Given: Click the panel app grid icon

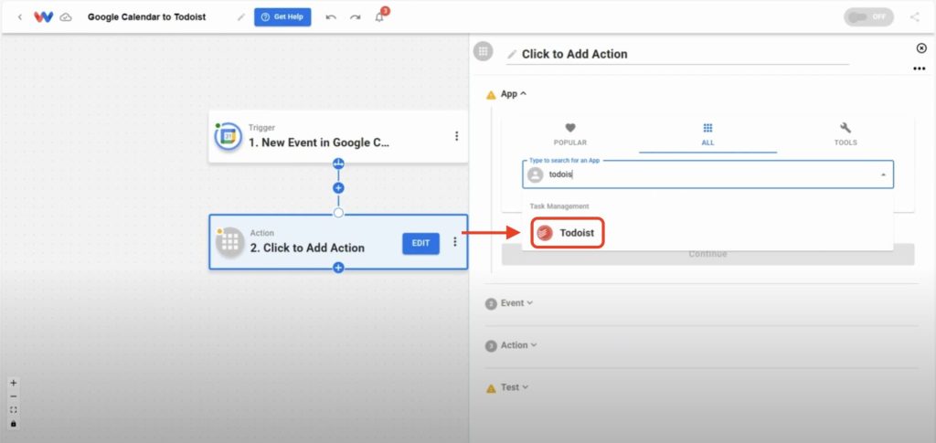Looking at the screenshot, I should tap(483, 51).
